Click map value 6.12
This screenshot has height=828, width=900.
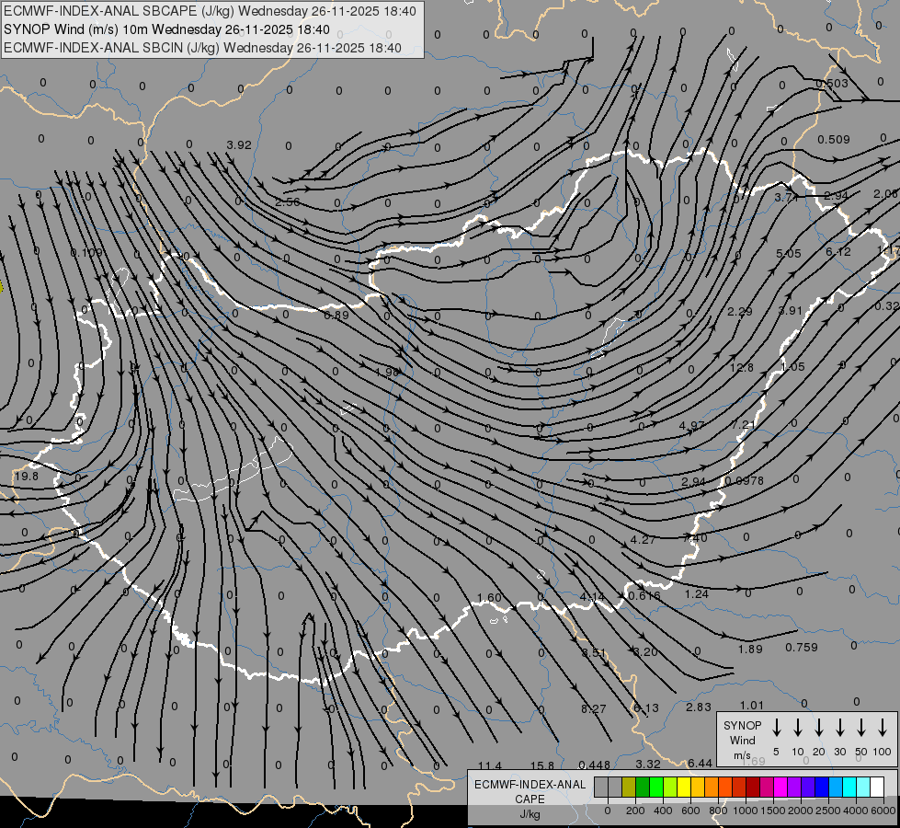point(838,252)
